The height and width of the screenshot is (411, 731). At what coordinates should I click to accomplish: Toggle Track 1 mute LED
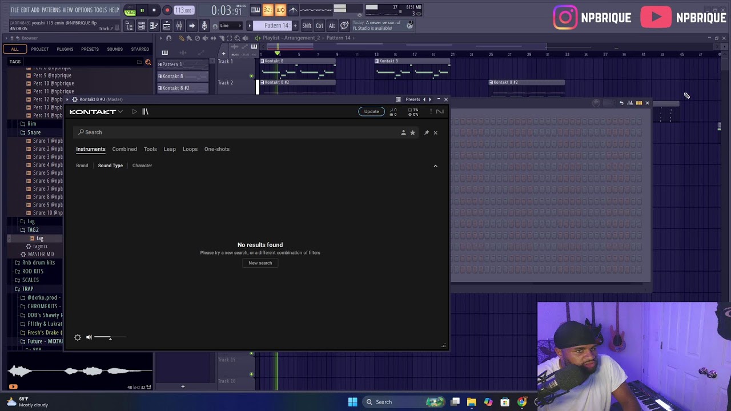point(251,76)
